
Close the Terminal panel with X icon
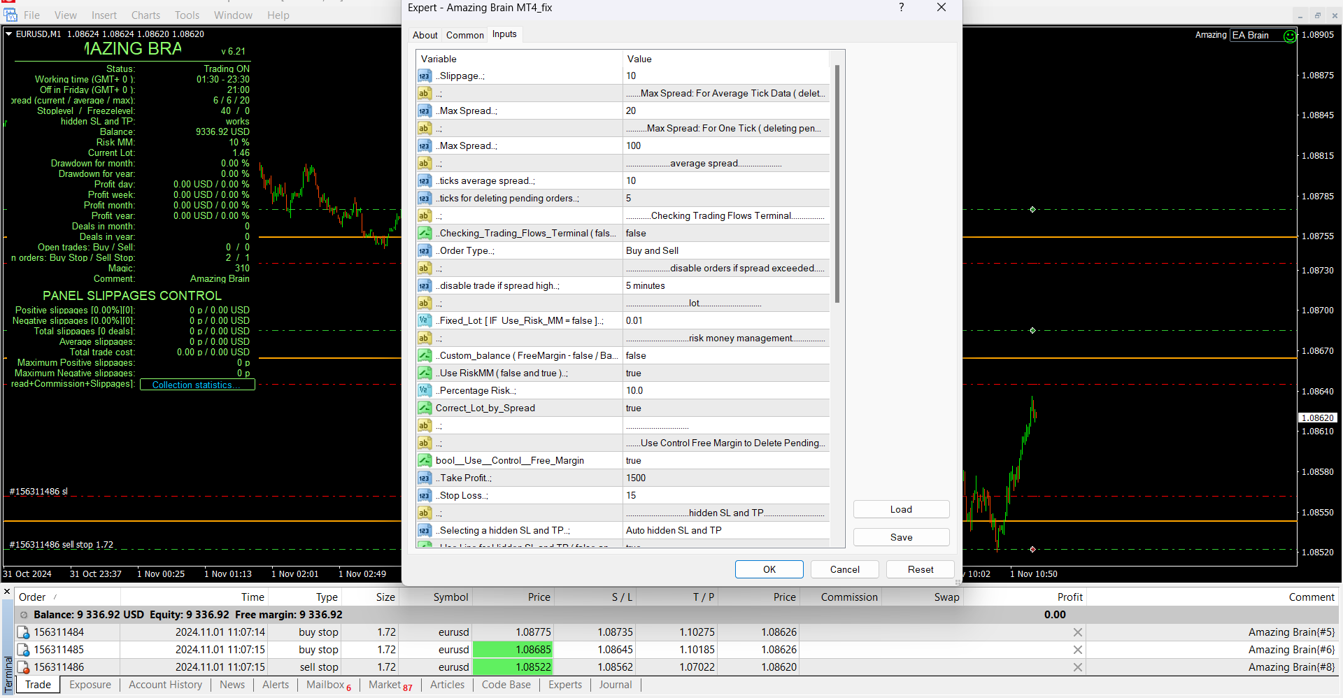tap(7, 592)
